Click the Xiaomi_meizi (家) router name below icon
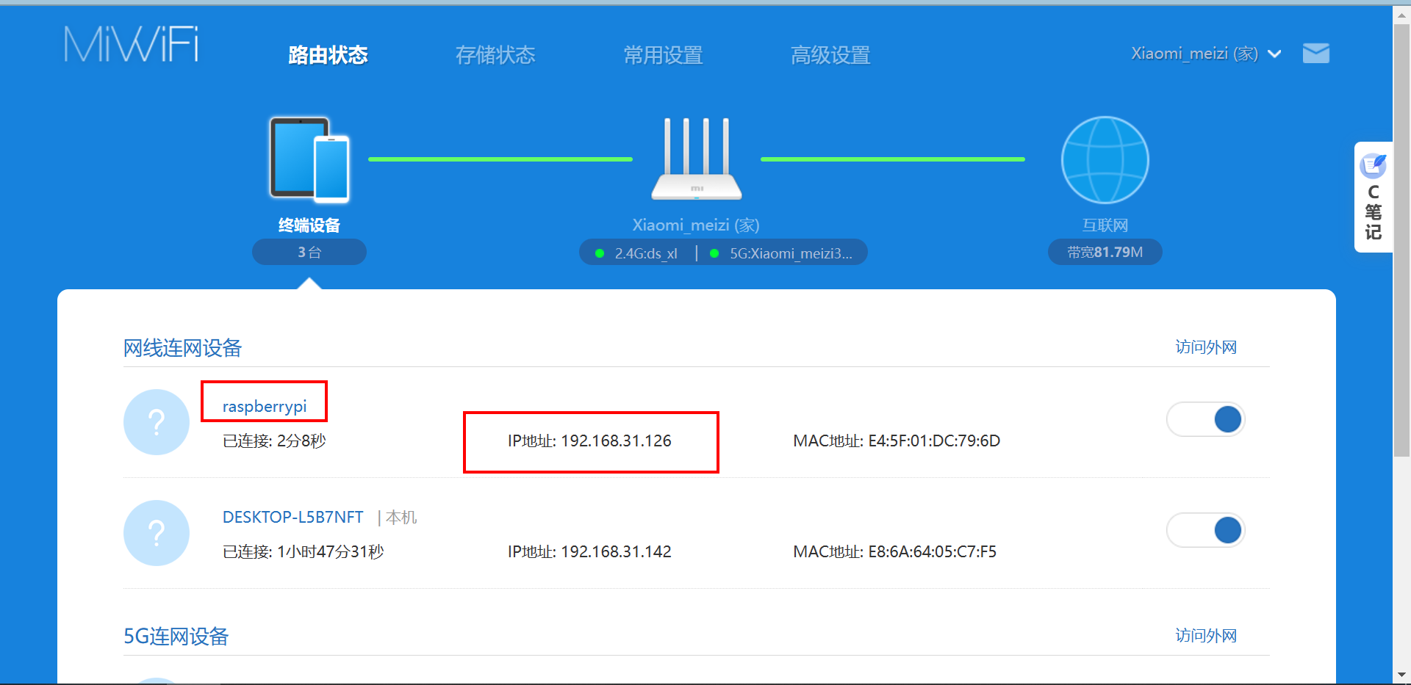1411x685 pixels. pyautogui.click(x=696, y=225)
